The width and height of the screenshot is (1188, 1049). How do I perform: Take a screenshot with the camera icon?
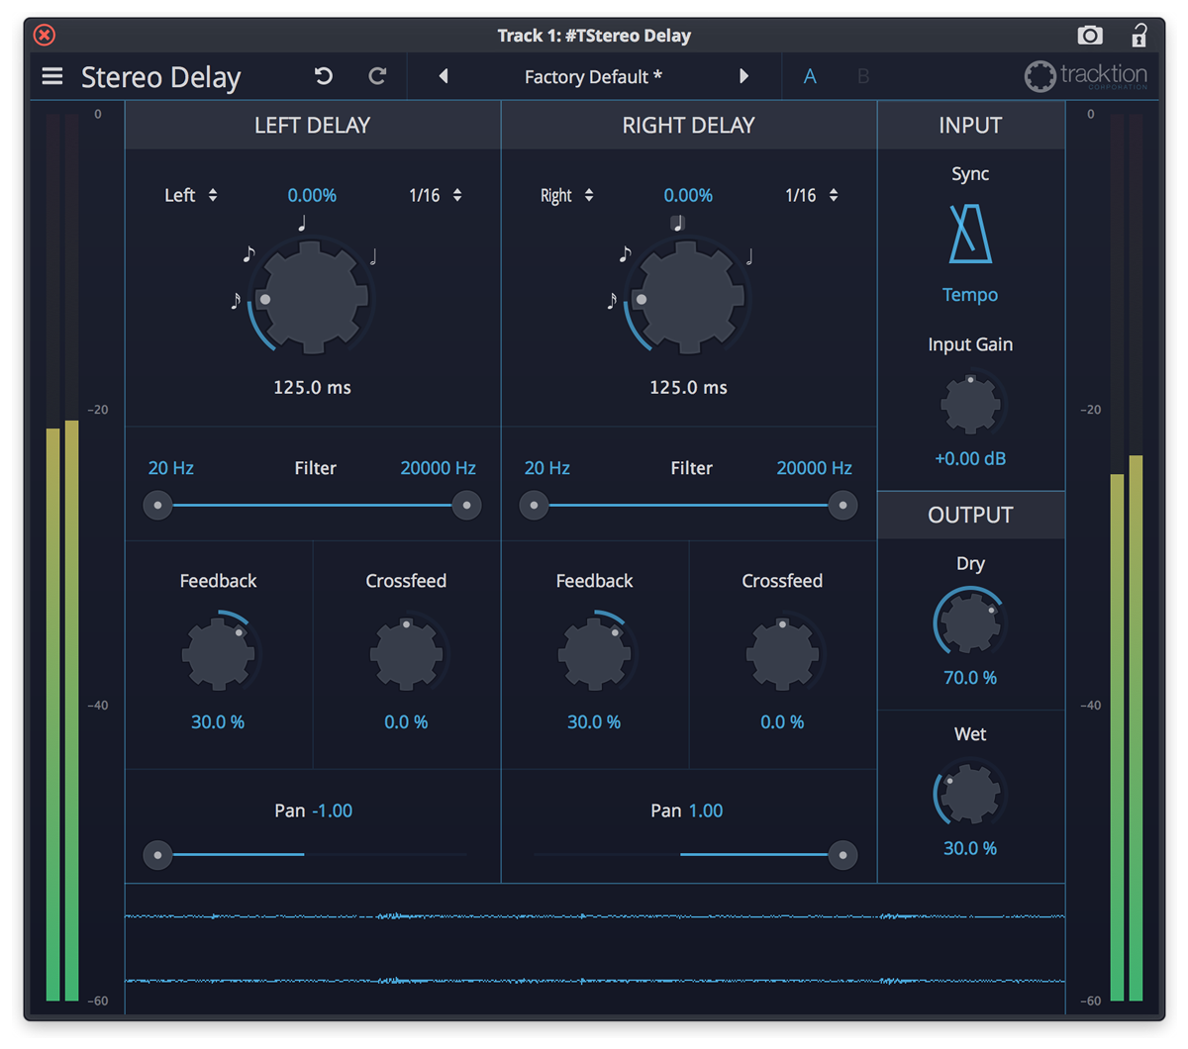(x=1090, y=35)
